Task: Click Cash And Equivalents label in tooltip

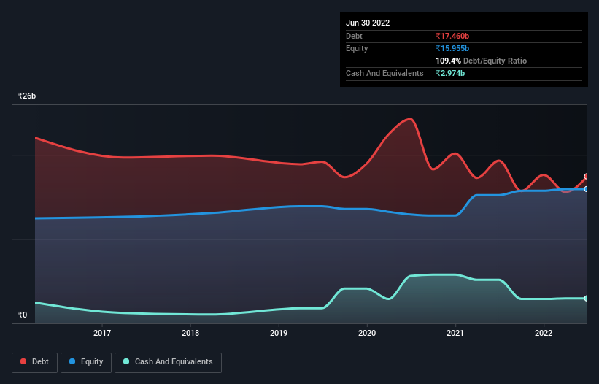Action: [x=384, y=73]
